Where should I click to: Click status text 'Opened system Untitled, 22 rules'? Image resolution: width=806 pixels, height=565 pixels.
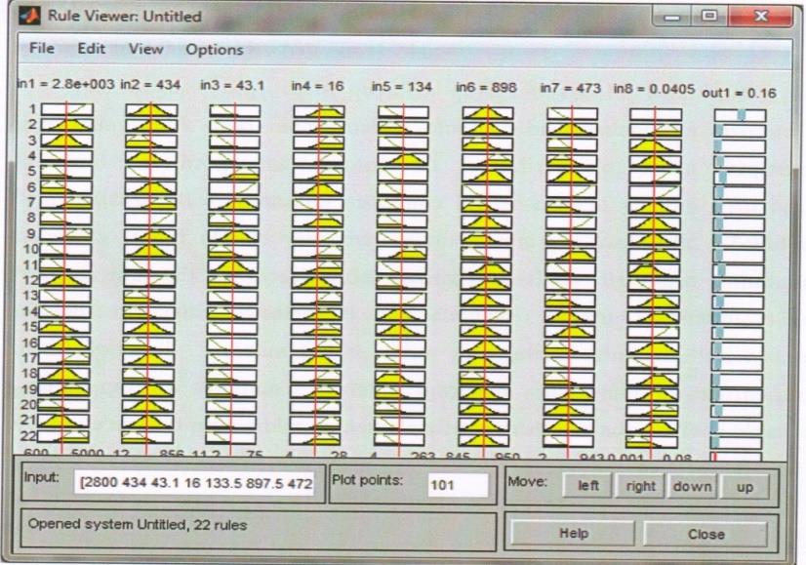(138, 525)
